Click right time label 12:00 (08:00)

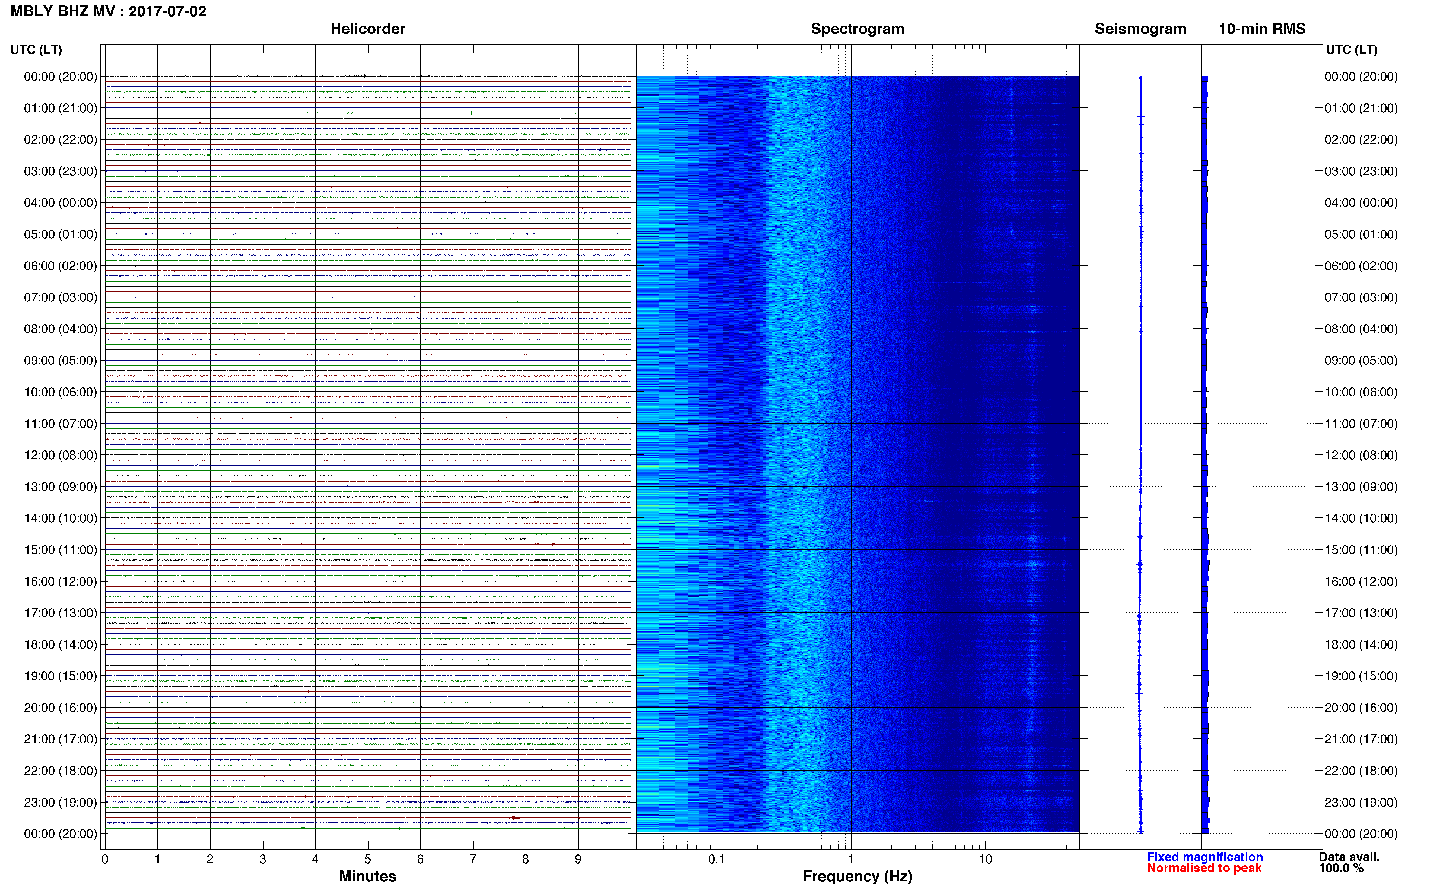coord(1361,455)
